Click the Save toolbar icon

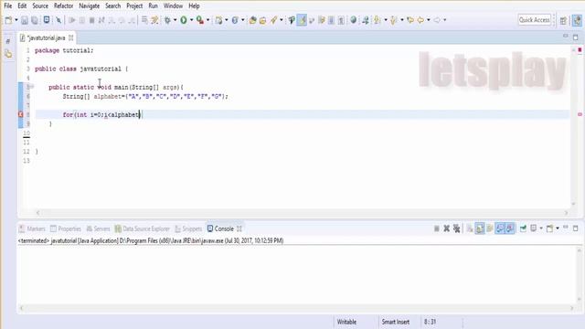25,20
